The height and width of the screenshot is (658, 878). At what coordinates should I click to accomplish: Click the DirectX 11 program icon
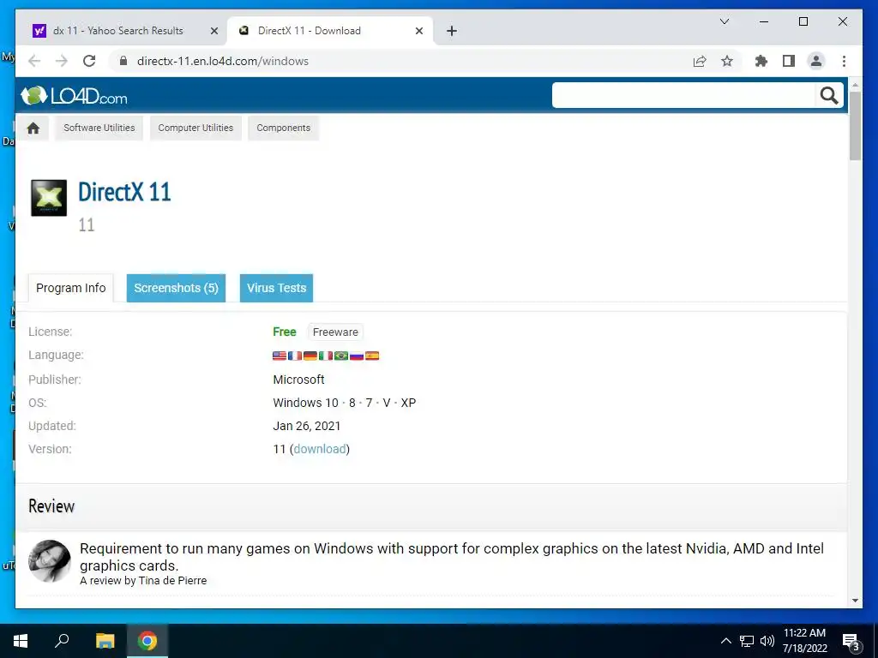(x=49, y=198)
